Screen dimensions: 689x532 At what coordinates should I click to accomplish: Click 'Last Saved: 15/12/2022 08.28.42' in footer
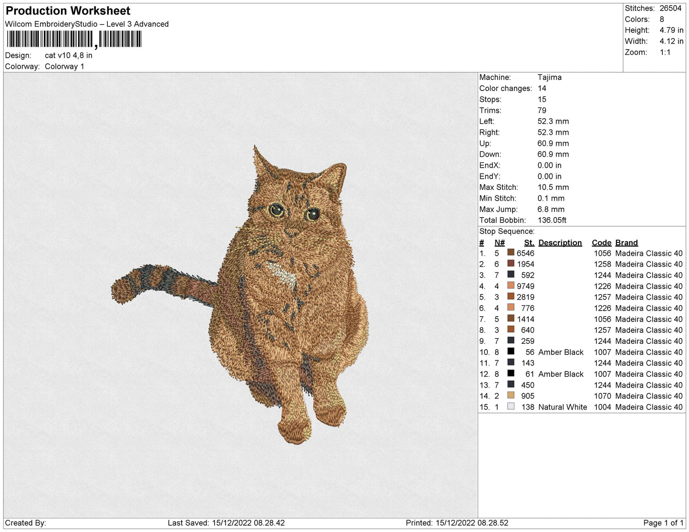tap(226, 522)
